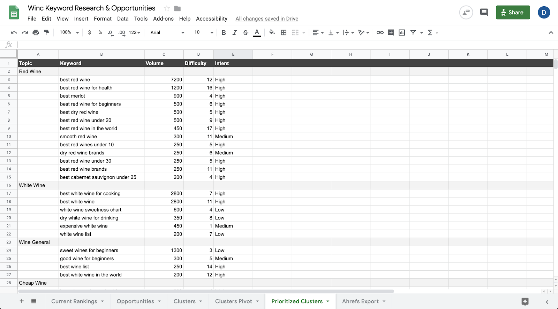Insert a link
Viewport: 558px width, 309px height.
click(380, 32)
